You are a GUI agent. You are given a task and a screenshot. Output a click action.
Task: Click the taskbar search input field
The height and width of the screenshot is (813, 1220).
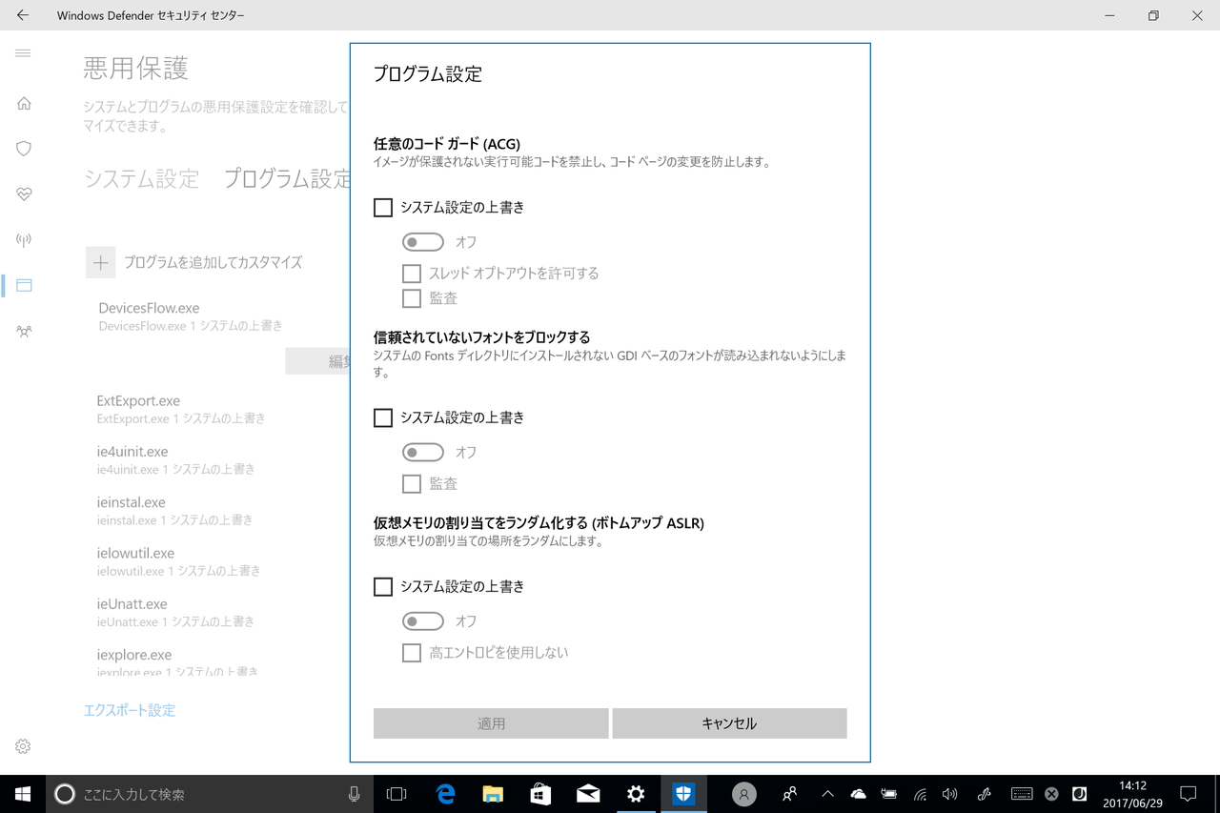191,793
